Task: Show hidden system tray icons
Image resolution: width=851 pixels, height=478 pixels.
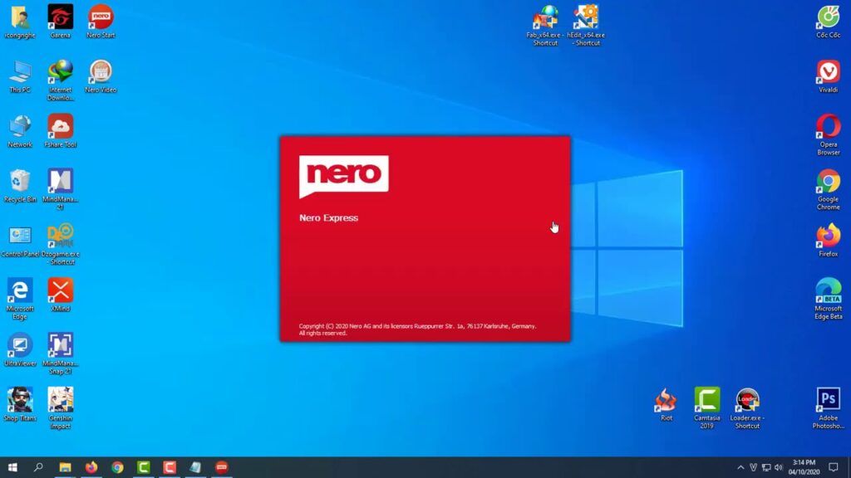Action: point(740,468)
